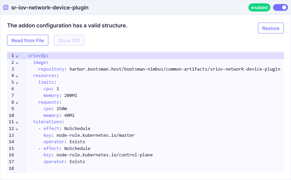Click line number 3 in gutter
The image size is (291, 180).
(x=13, y=69)
